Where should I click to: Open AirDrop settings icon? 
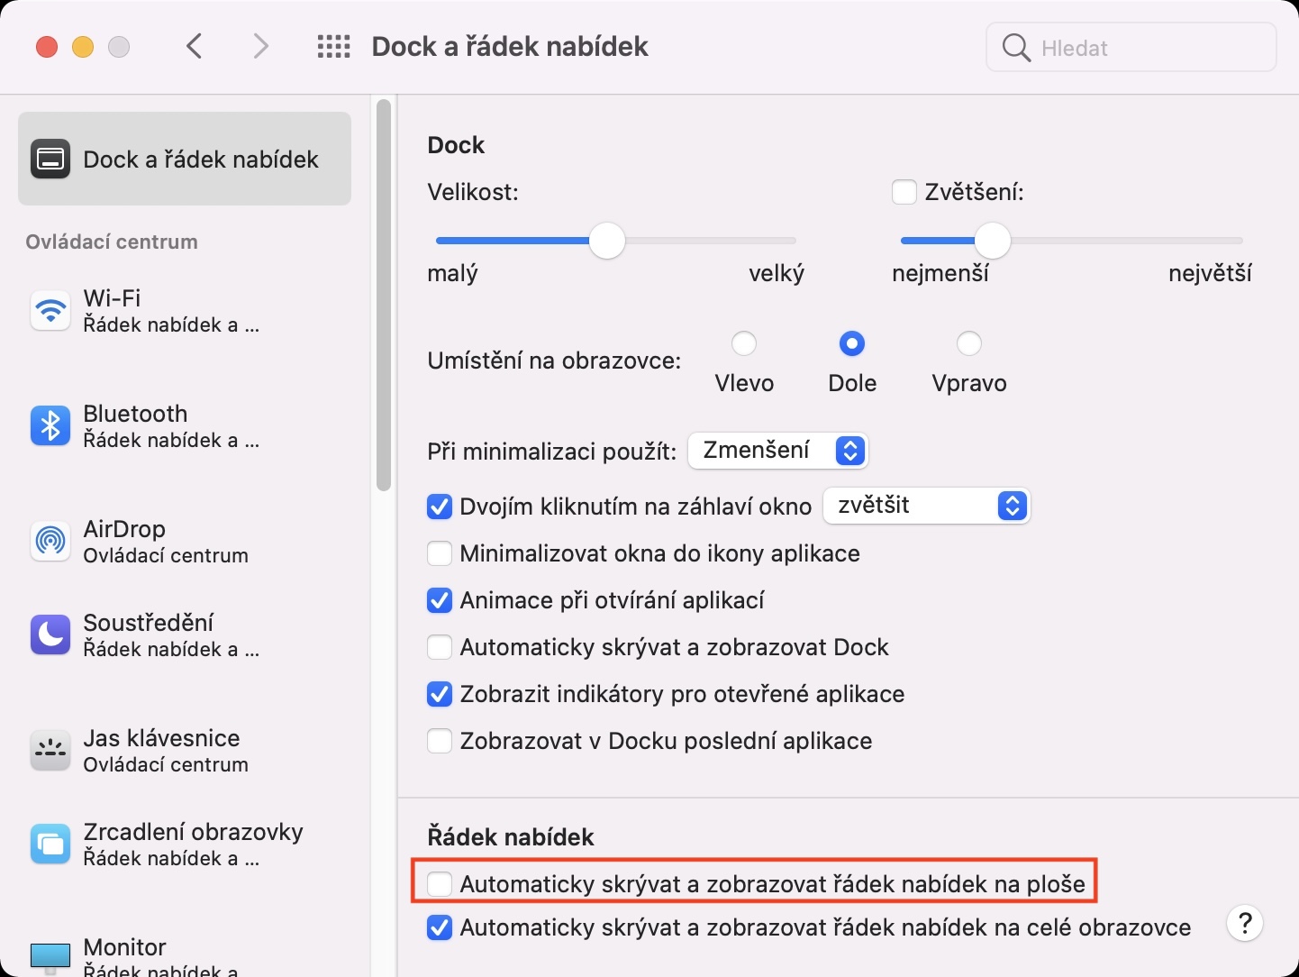(50, 542)
